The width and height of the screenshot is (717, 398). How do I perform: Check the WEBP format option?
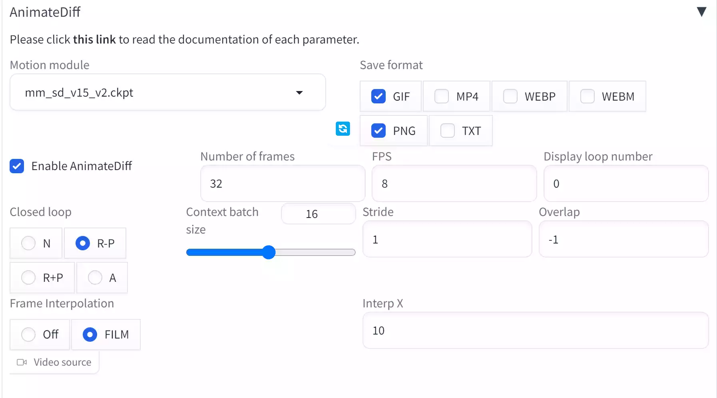click(510, 97)
